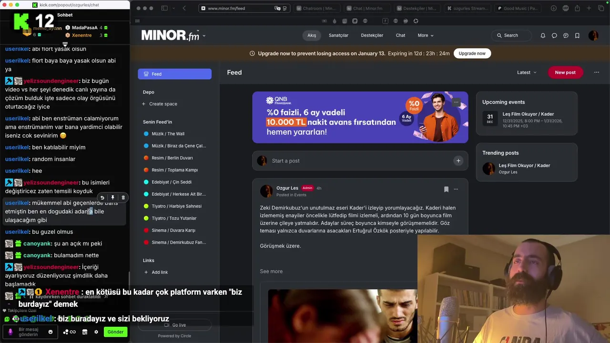610x343 pixels.
Task: Open the profile avatar in the header
Action: click(593, 35)
